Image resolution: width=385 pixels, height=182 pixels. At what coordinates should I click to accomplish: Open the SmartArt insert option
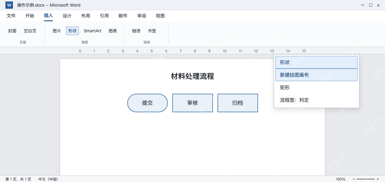coord(93,31)
